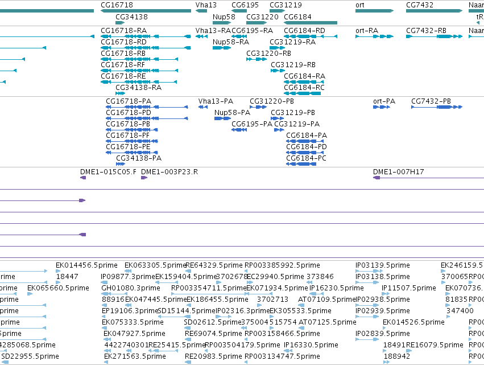
Task: Open BAC end DME1-003P23.R label
Action: (169, 172)
